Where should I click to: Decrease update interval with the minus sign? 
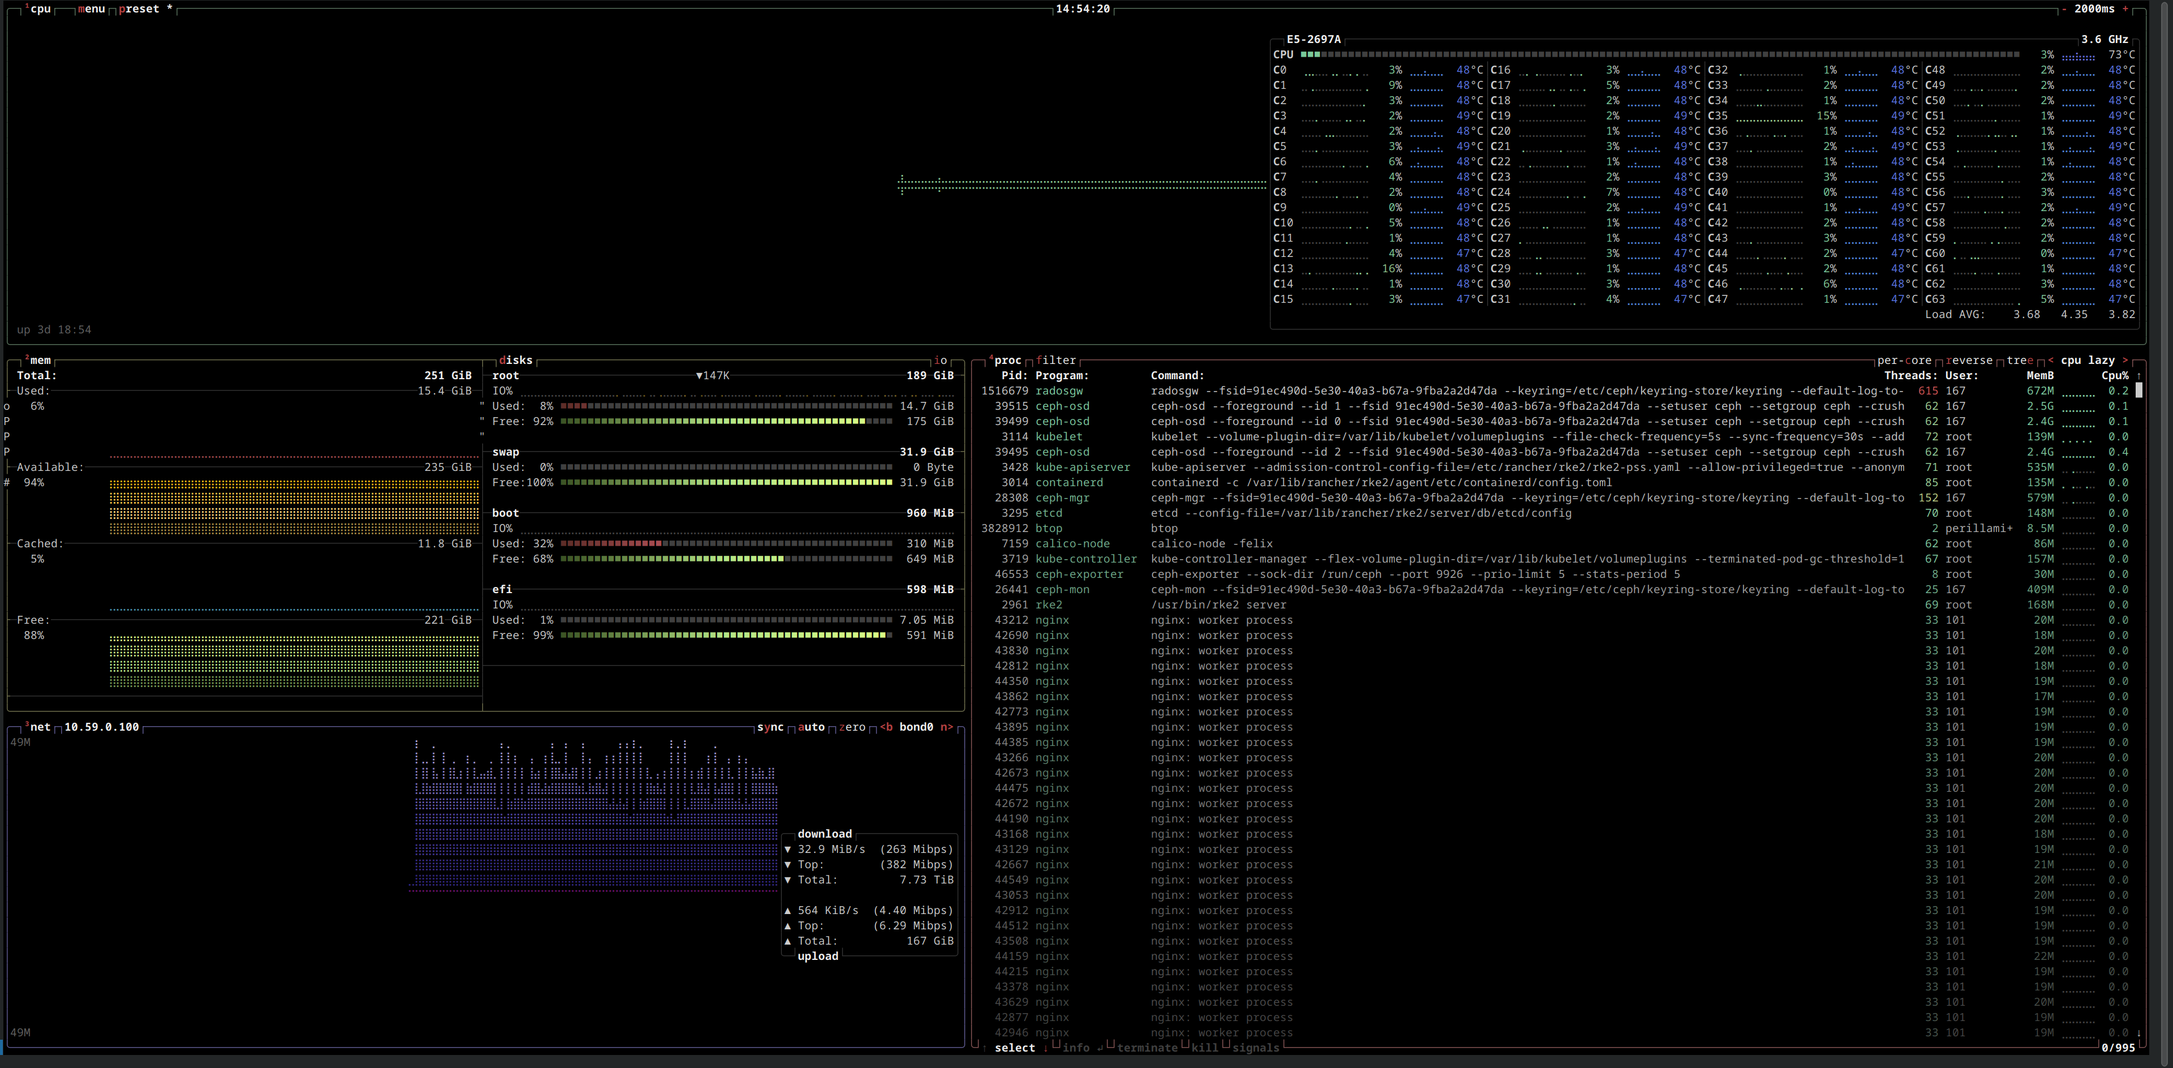[x=2064, y=8]
